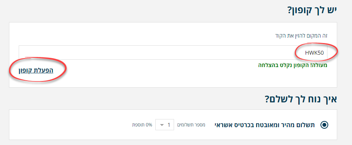Click the הפעלת קופון link
This screenshot has width=352, height=145.
tap(36, 71)
